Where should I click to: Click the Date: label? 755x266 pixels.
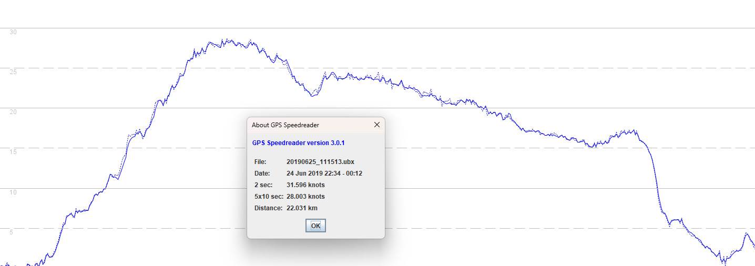point(262,173)
